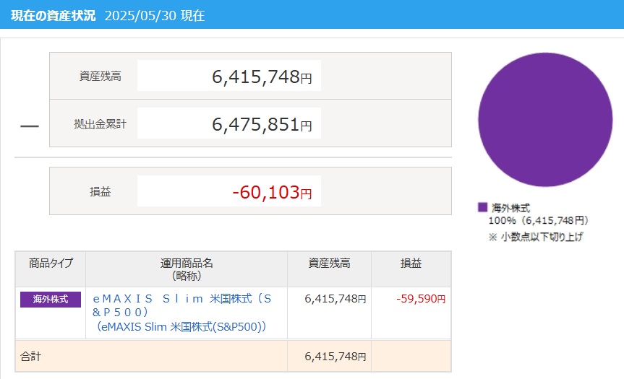624x379 pixels.
Task: Click the 拠出金累計 label
Action: 100,124
